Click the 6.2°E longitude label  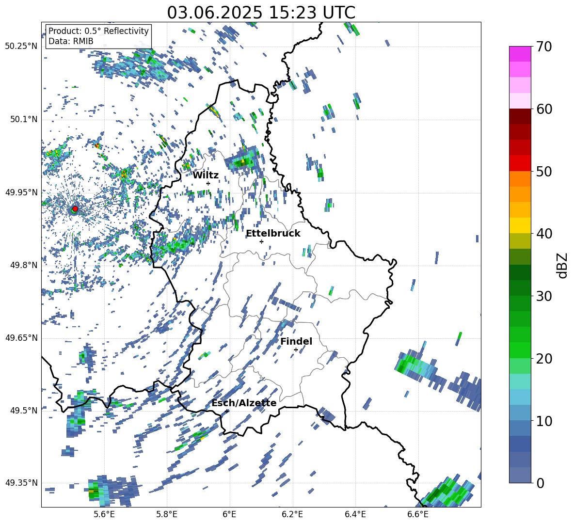point(292,514)
